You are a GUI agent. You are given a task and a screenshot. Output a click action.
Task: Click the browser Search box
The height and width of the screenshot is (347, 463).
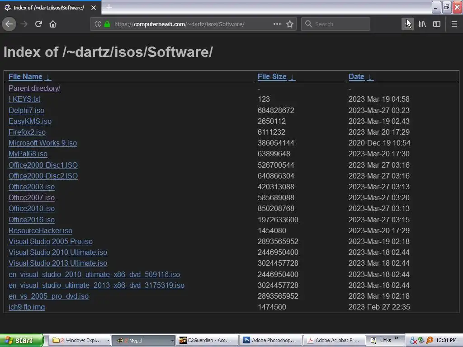coord(336,24)
